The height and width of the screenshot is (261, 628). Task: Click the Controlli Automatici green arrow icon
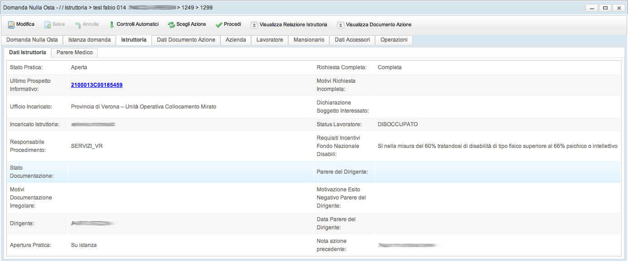coord(112,24)
